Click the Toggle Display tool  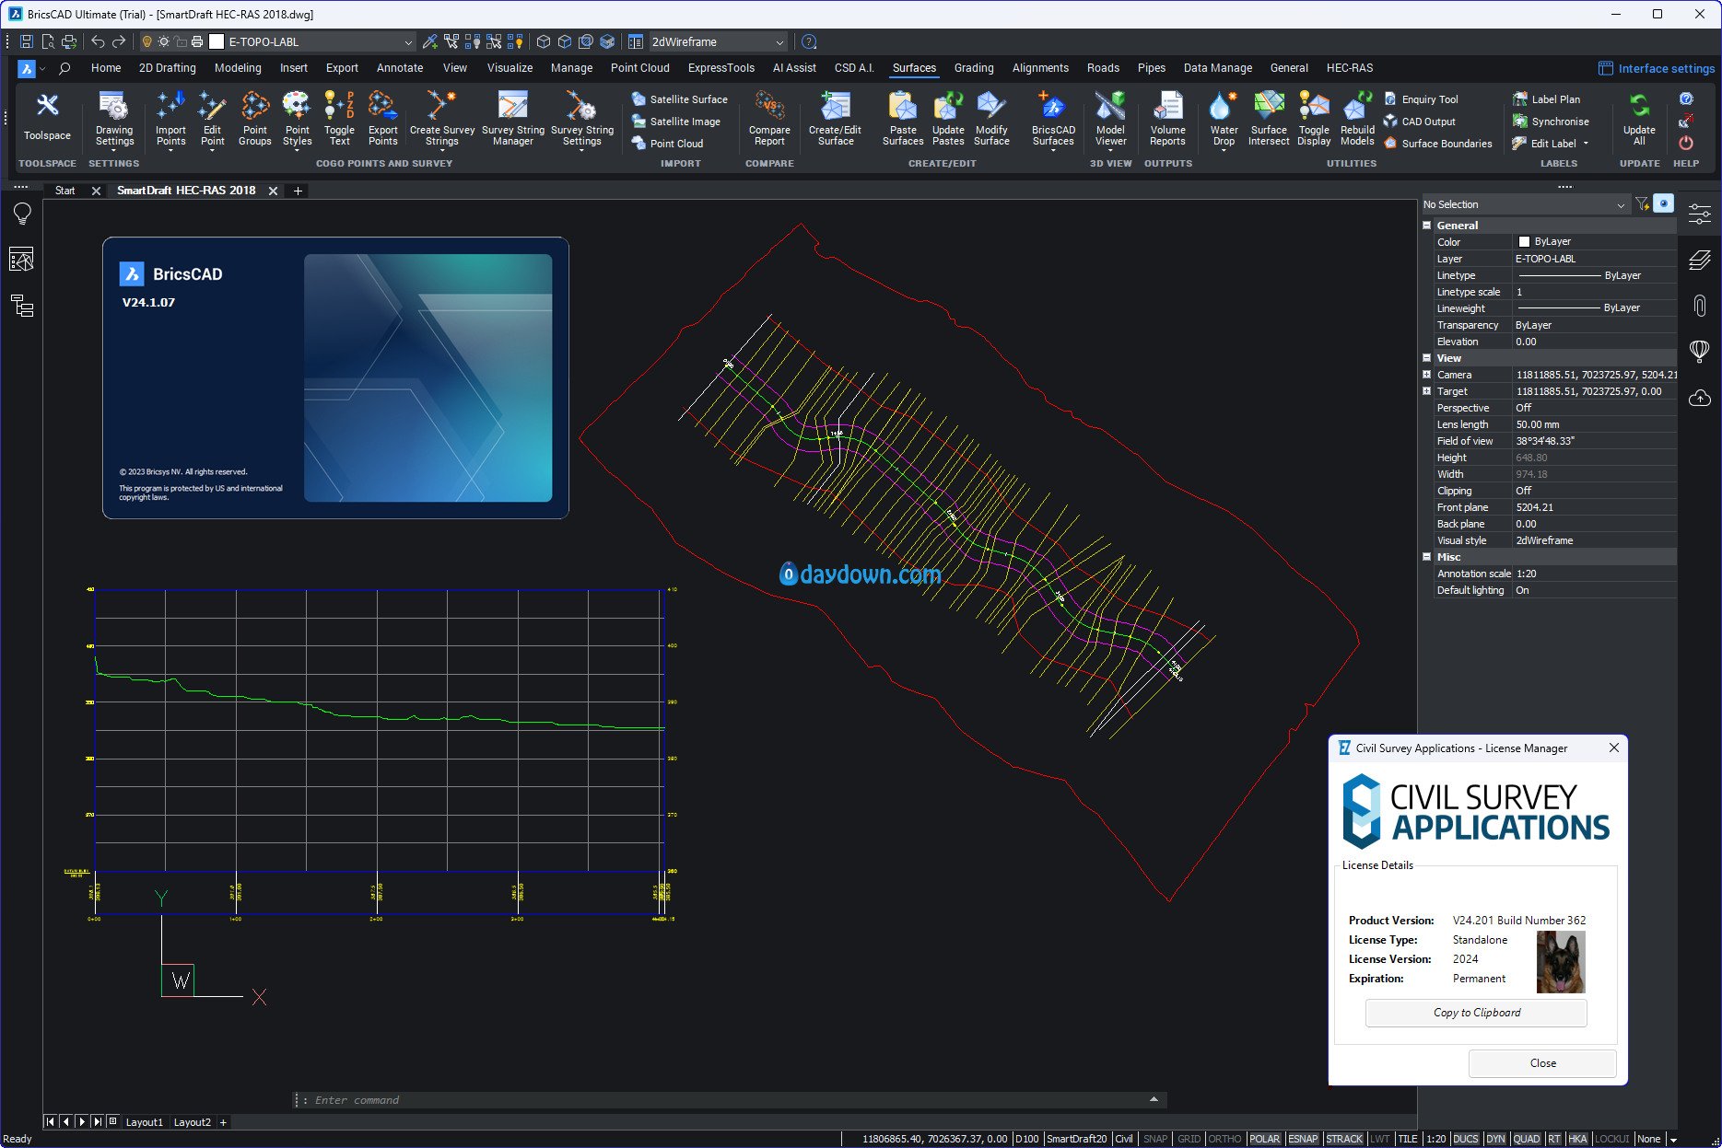coord(1314,119)
